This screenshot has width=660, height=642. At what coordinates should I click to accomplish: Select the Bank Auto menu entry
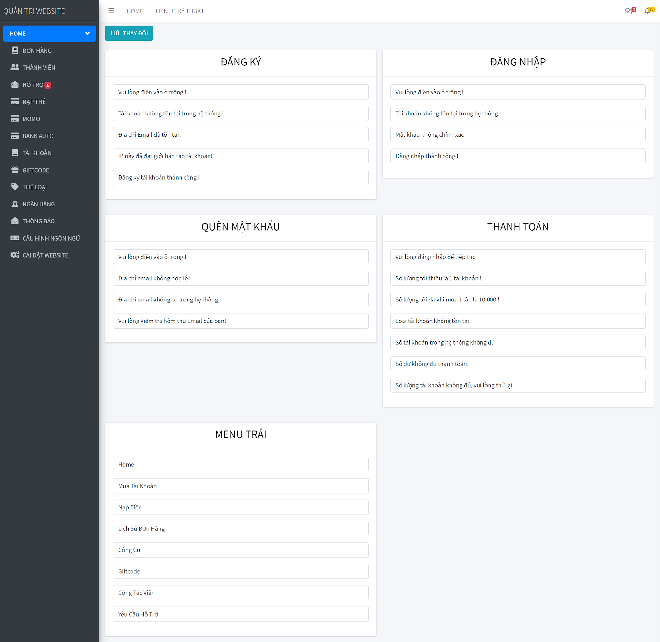(38, 136)
